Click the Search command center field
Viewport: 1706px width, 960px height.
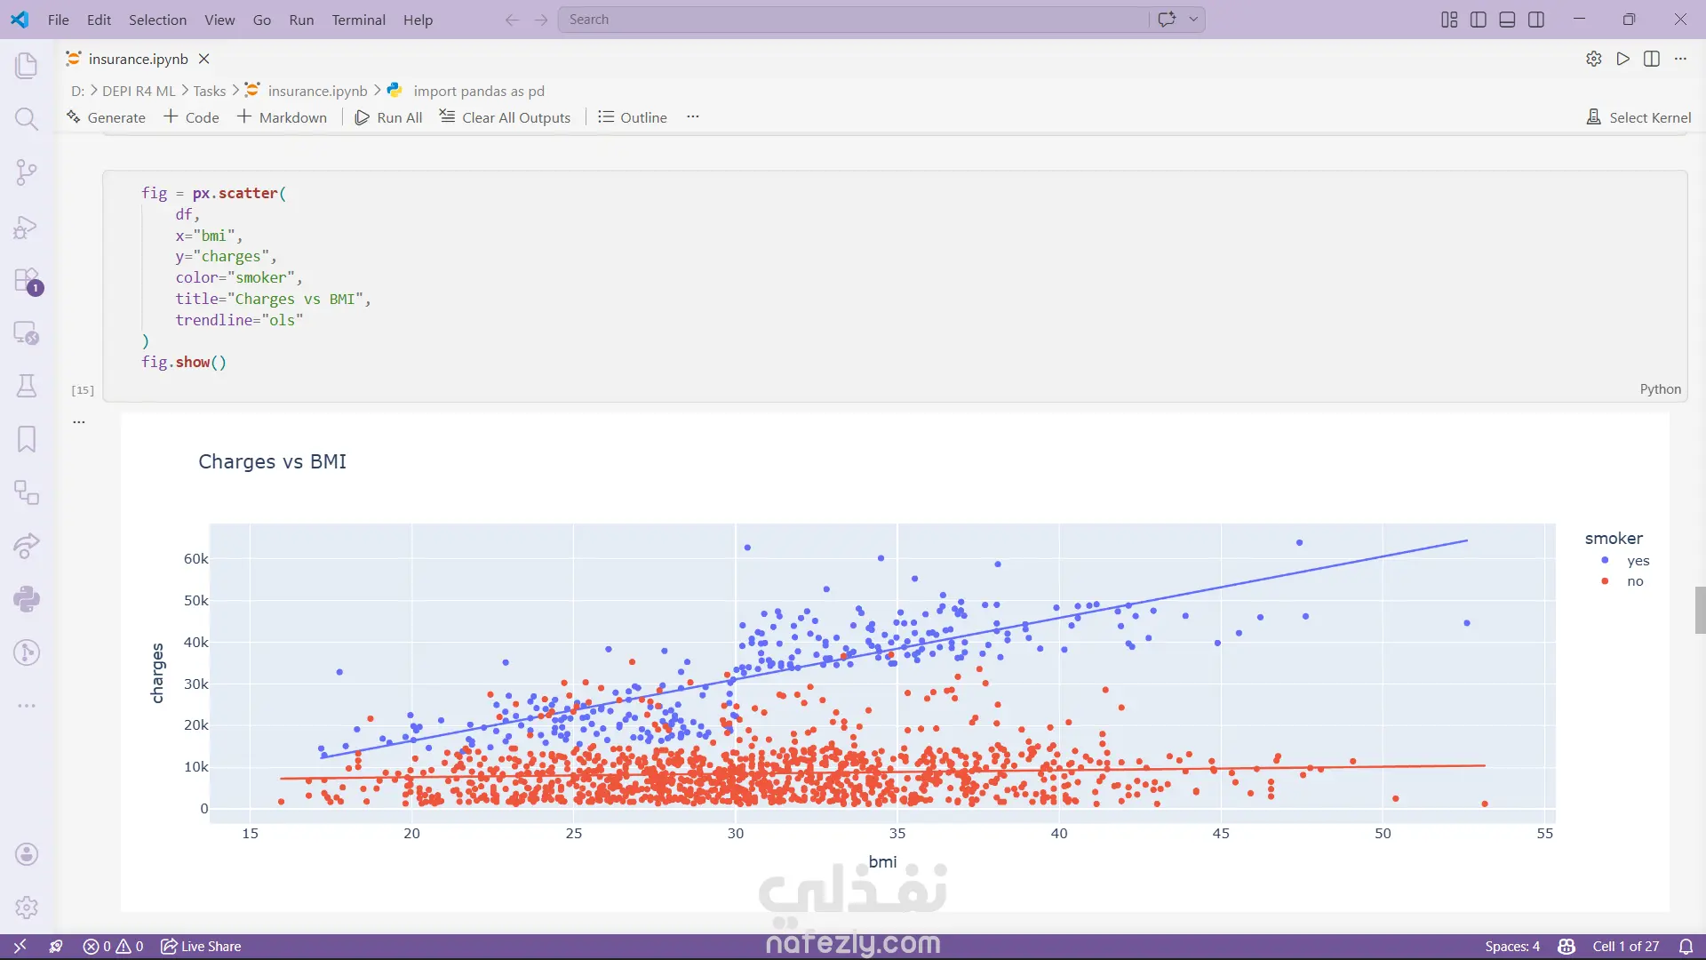(853, 20)
